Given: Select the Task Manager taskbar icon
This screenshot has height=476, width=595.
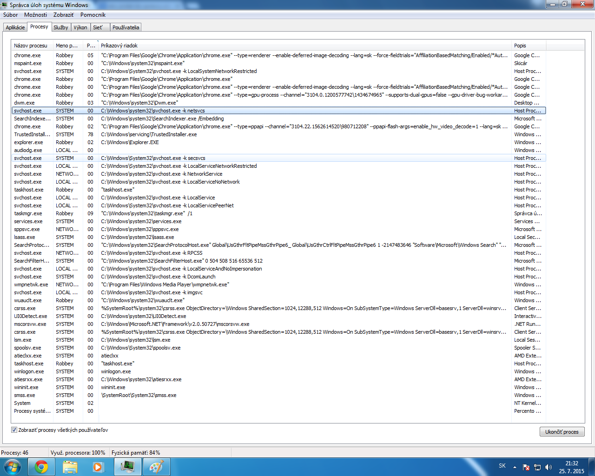Looking at the screenshot, I should 127,467.
